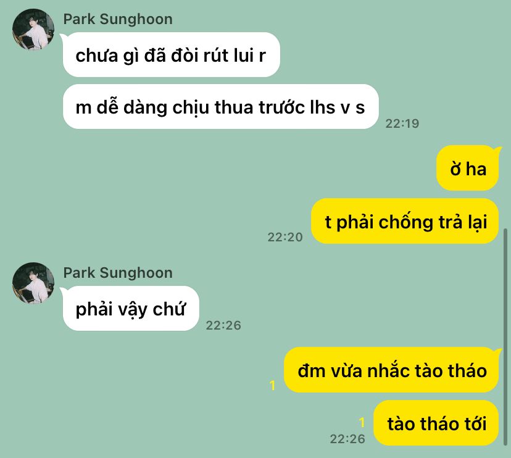Click the speech tail of "ờ ha" bubble
Image resolution: width=511 pixels, height=458 pixels.
pyautogui.click(x=498, y=149)
